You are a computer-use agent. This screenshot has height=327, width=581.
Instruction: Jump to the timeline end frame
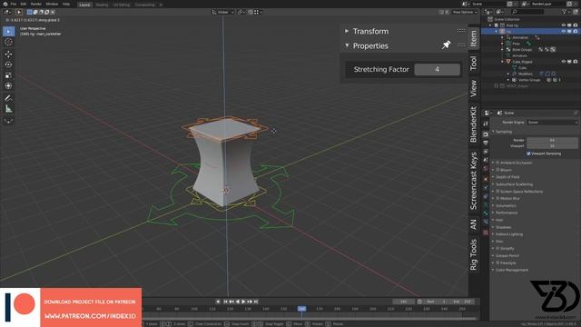(x=256, y=302)
